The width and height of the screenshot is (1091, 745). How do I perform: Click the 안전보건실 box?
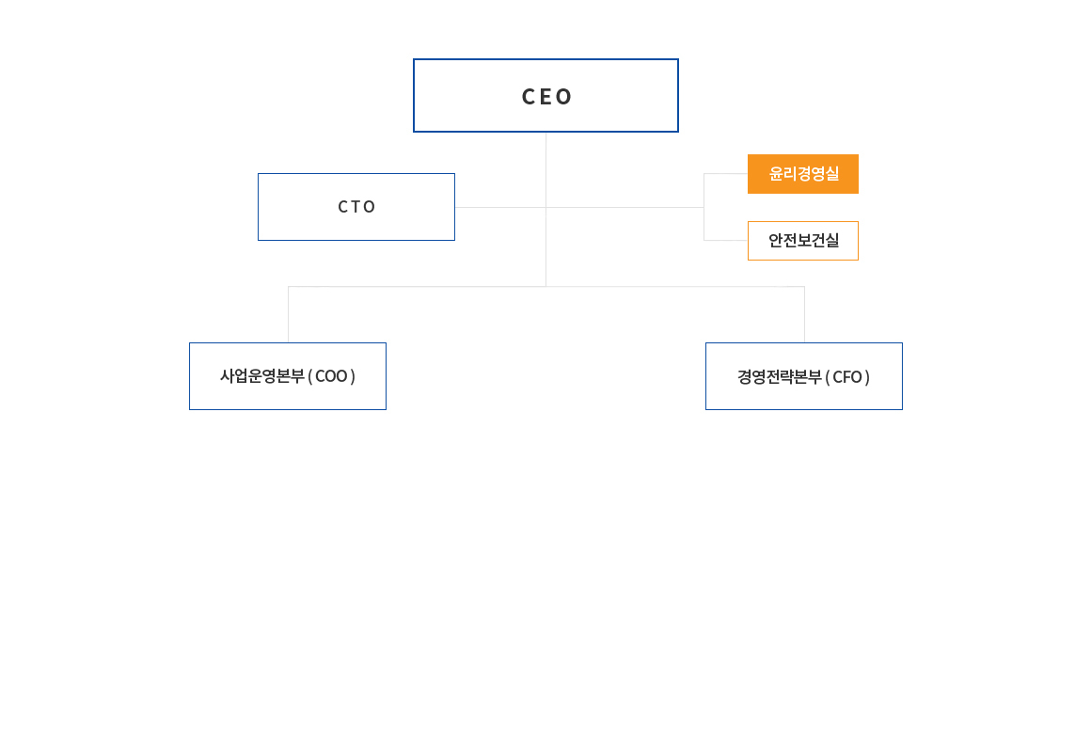coord(803,241)
